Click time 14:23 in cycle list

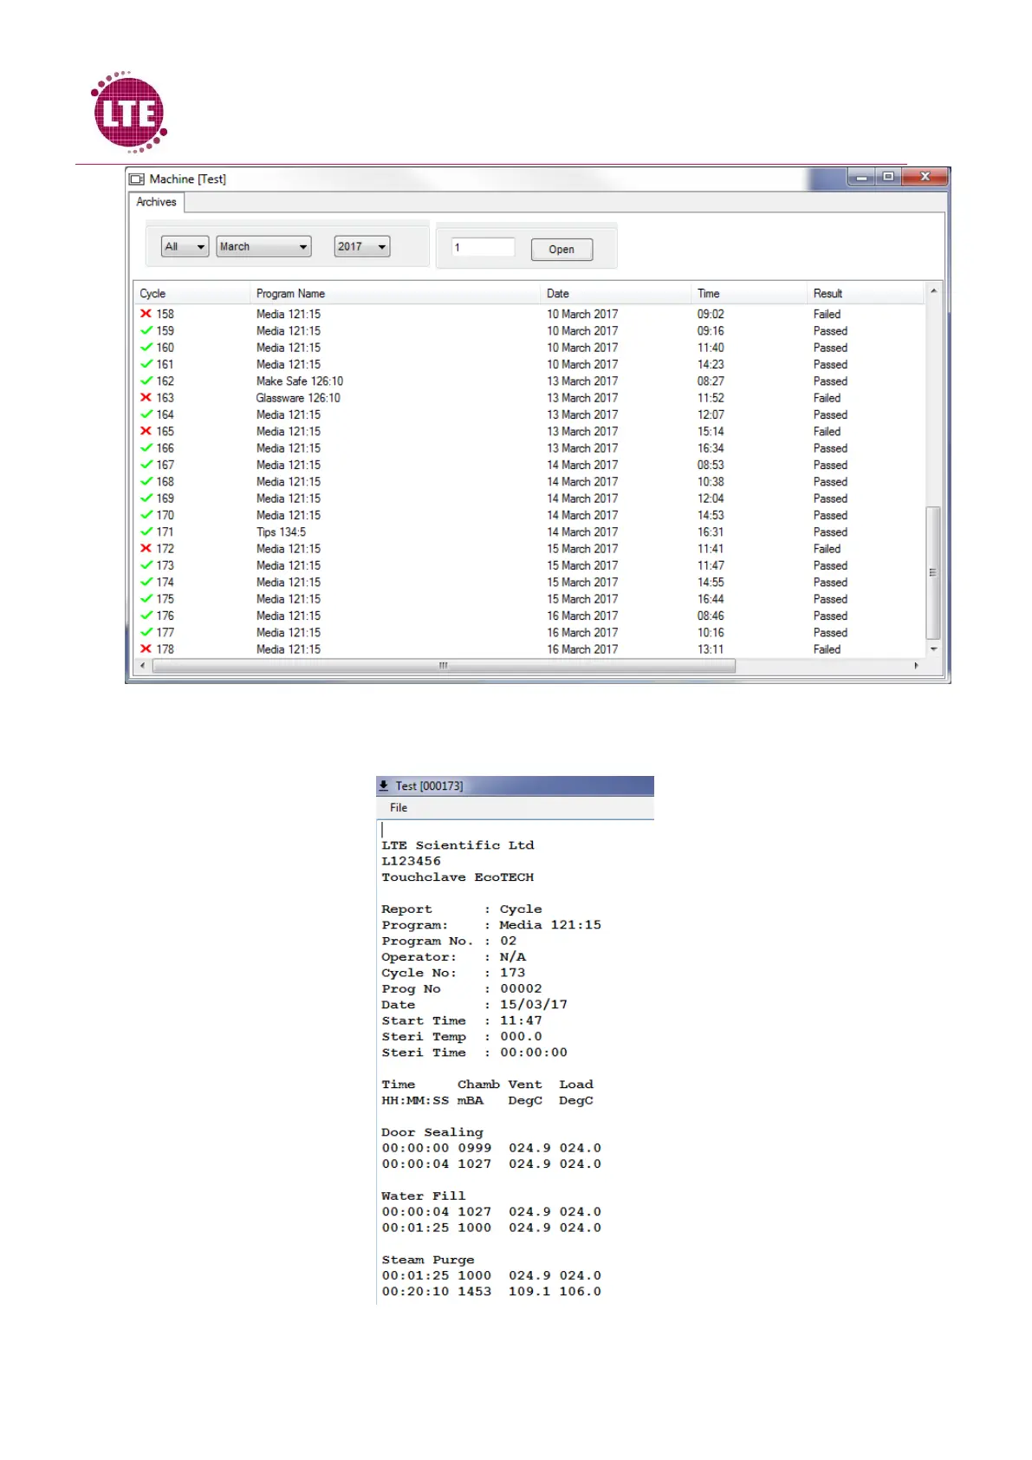711,364
